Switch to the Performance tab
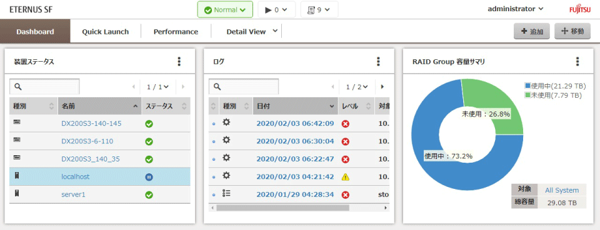The image size is (600, 230). coord(176,32)
